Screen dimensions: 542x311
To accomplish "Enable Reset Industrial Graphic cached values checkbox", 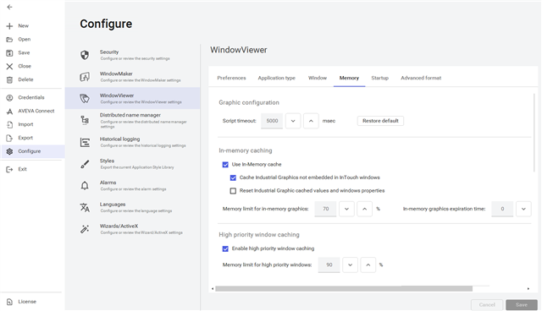I will pos(233,191).
